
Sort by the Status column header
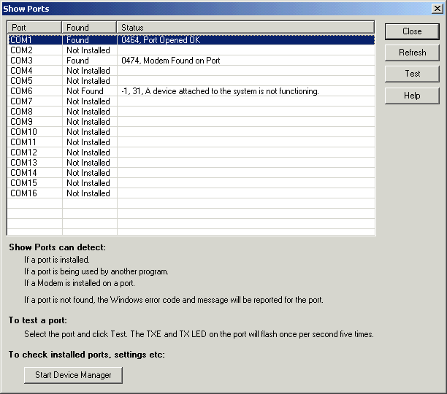click(x=245, y=27)
